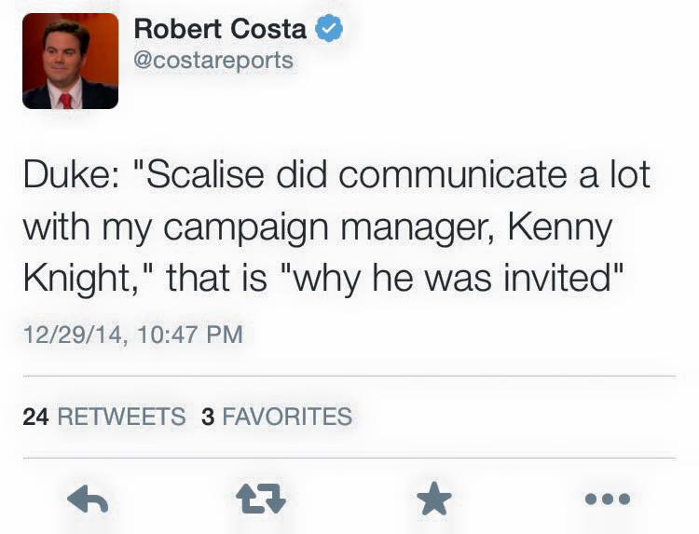Click the retweet count number 24
699x534 pixels.
(x=35, y=417)
